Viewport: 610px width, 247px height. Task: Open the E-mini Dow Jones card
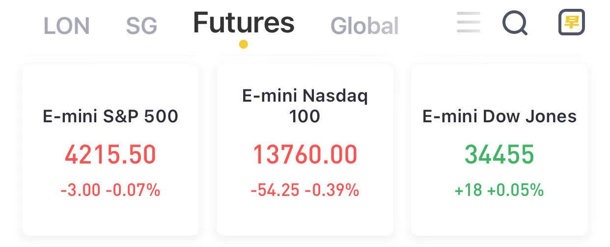(499, 150)
